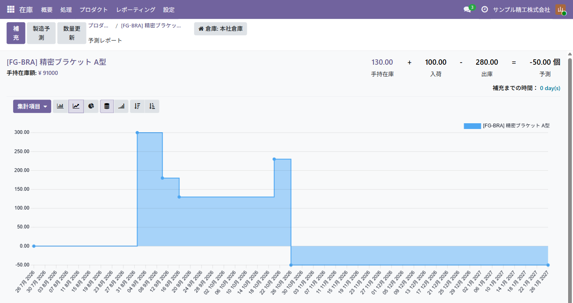Open the 設定 menu
The image size is (573, 303).
[x=169, y=9]
